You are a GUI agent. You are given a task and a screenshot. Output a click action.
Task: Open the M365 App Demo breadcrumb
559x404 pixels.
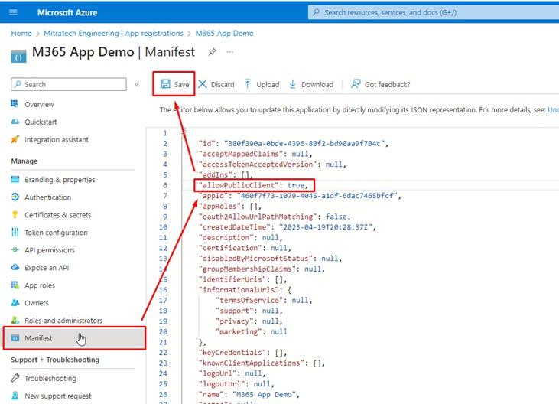point(224,33)
